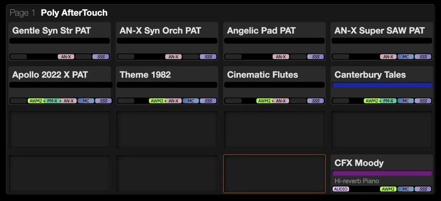This screenshot has width=441, height=201.
Task: Click the AWM2 badge on CFX Moody
Action: pyautogui.click(x=388, y=189)
